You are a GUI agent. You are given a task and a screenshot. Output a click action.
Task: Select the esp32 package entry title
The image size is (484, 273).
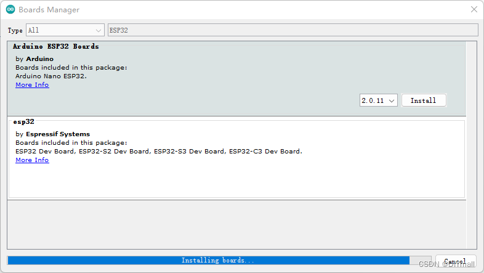[24, 121]
